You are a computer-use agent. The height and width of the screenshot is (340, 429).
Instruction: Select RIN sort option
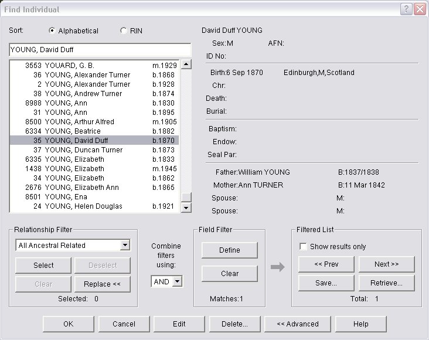[x=131, y=30]
